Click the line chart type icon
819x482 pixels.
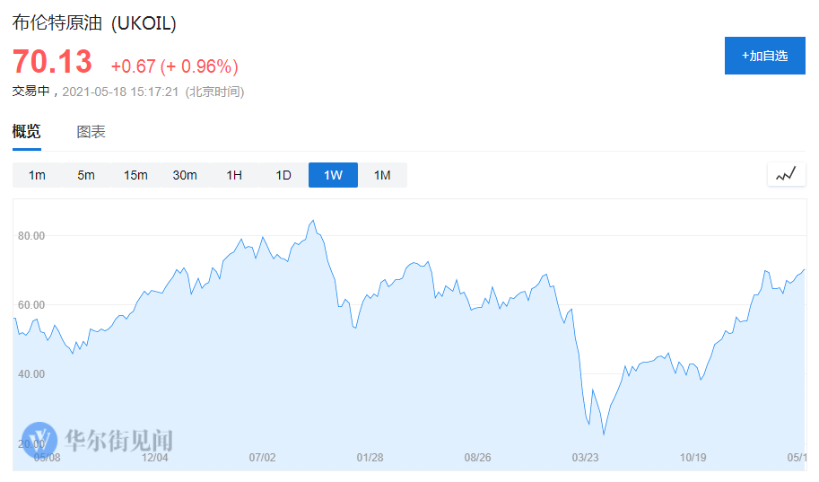tap(786, 175)
